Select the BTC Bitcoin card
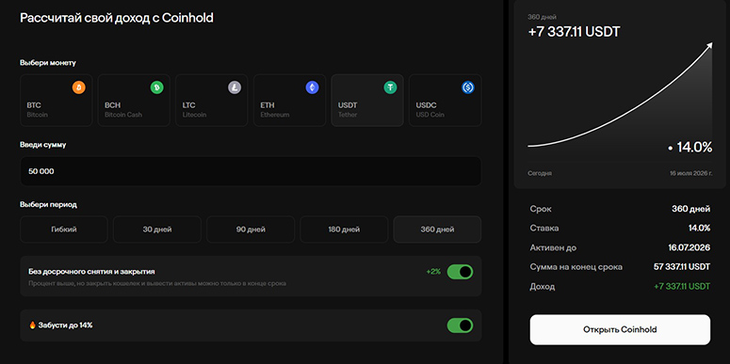 56,101
